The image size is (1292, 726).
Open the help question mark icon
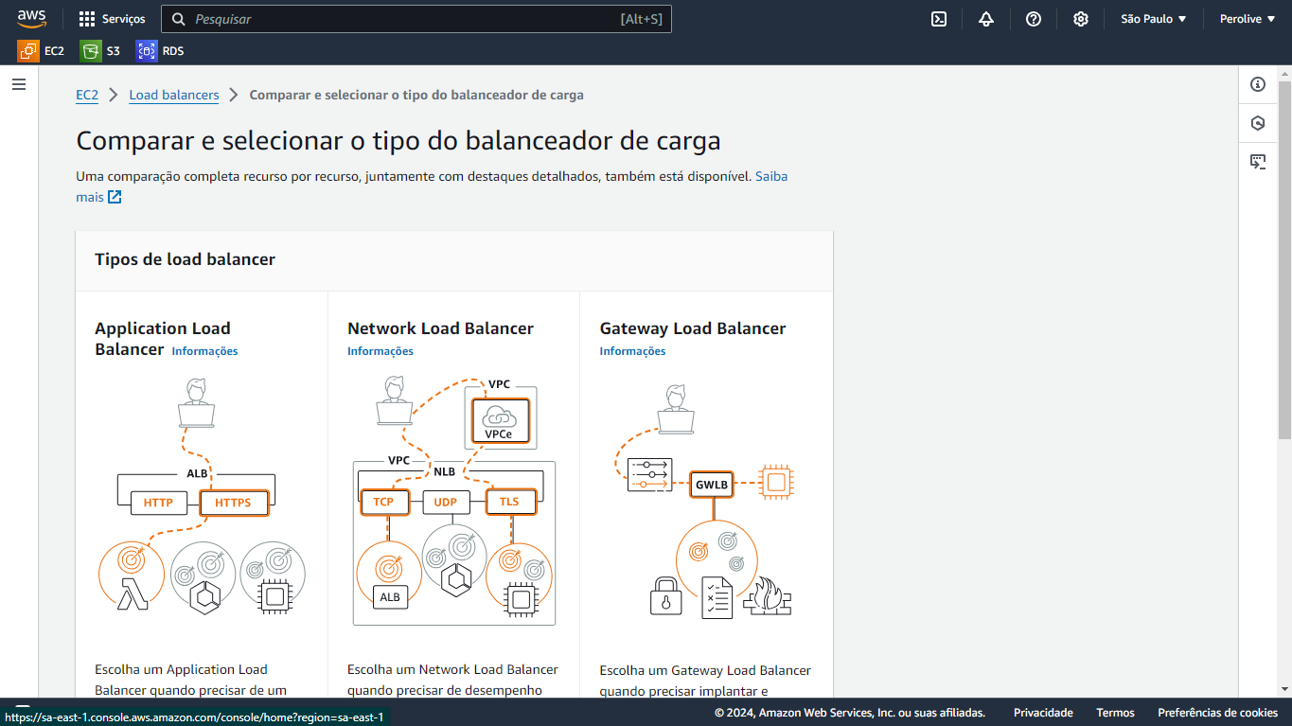[1034, 19]
